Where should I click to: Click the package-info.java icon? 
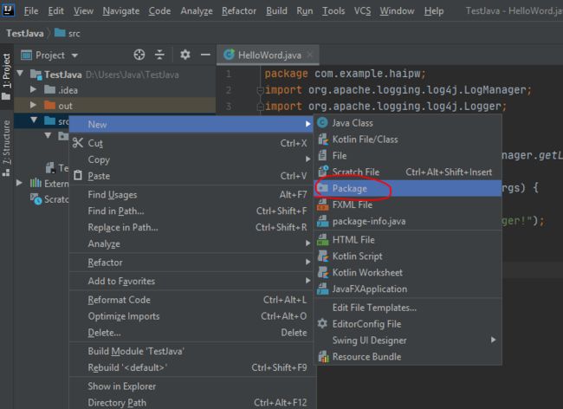pyautogui.click(x=323, y=222)
